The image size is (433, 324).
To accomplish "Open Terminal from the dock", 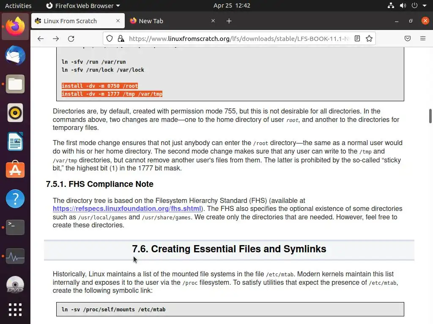I will (x=15, y=227).
